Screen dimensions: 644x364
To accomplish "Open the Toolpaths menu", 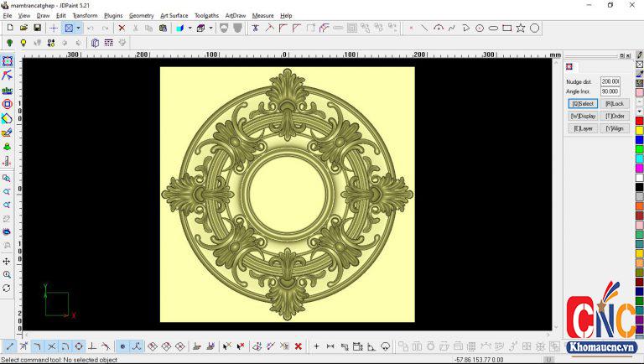I will (x=206, y=15).
